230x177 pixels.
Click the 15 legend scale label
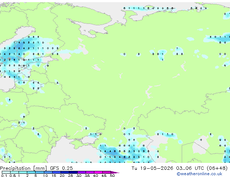(54, 176)
